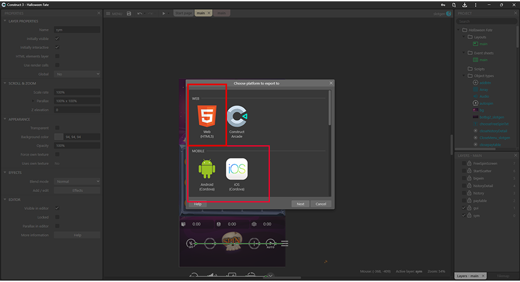This screenshot has height=282, width=520.
Task: Open the Global dropdown
Action: [77, 74]
